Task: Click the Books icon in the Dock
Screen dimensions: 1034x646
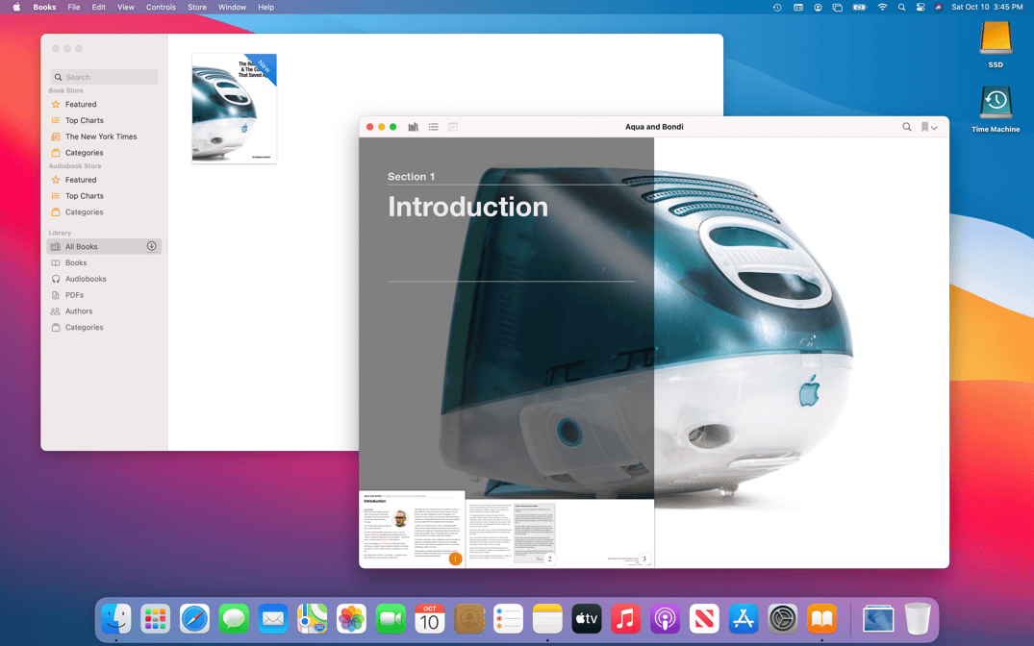Action: [821, 619]
